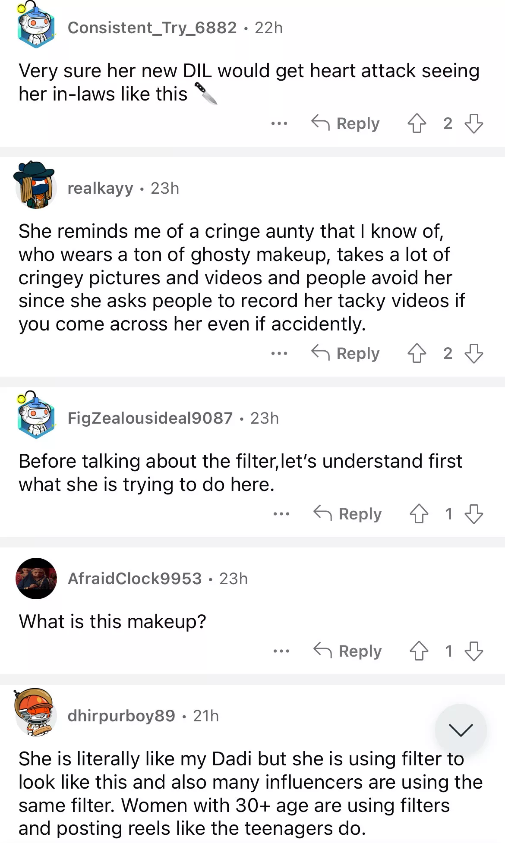Upvote realkayy's cringe aunty comment
The width and height of the screenshot is (505, 843).
click(417, 353)
